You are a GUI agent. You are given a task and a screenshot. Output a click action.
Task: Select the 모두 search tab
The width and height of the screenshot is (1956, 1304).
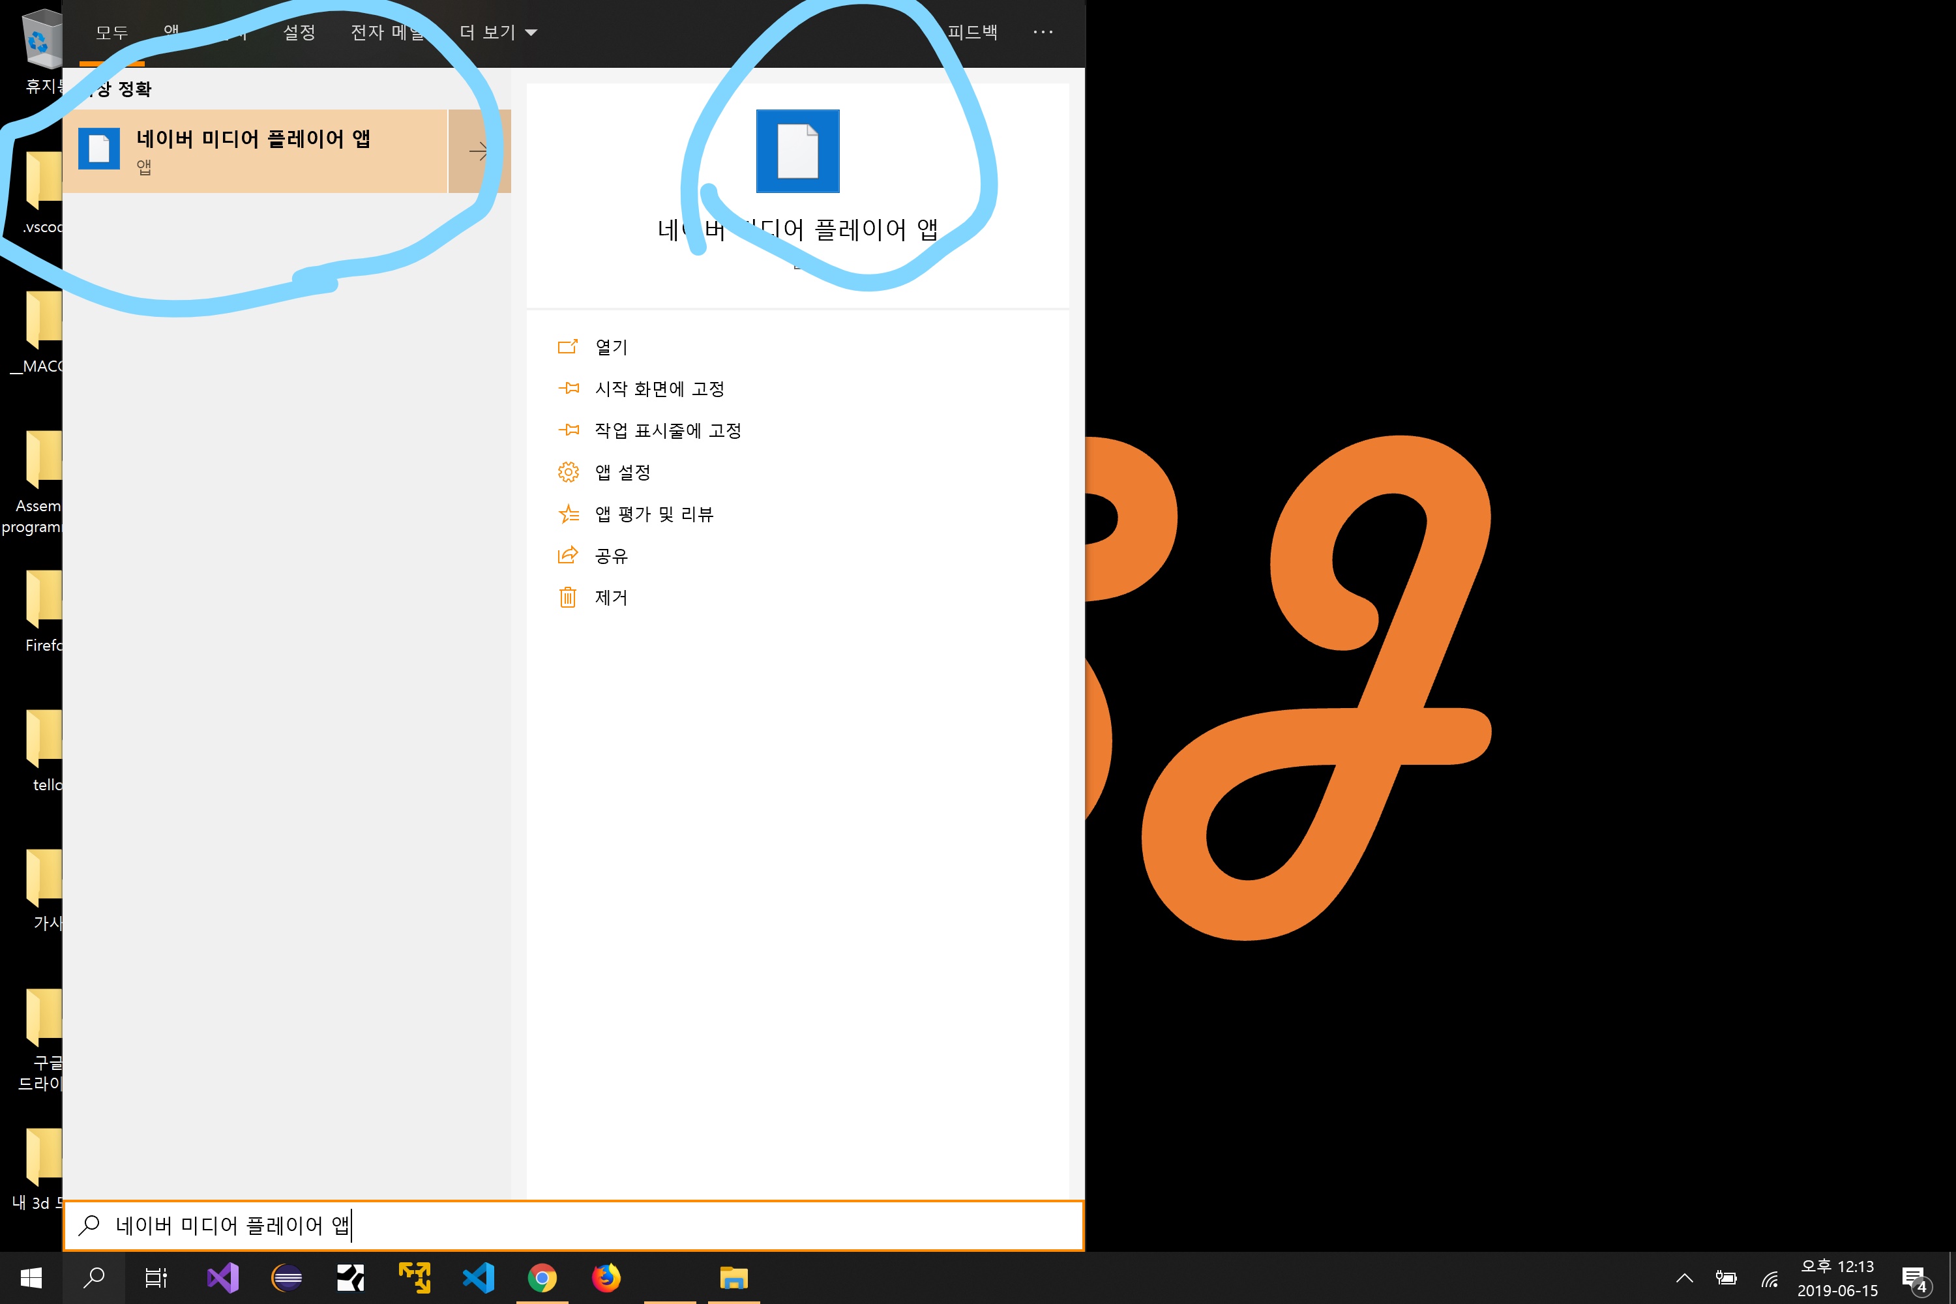111,33
